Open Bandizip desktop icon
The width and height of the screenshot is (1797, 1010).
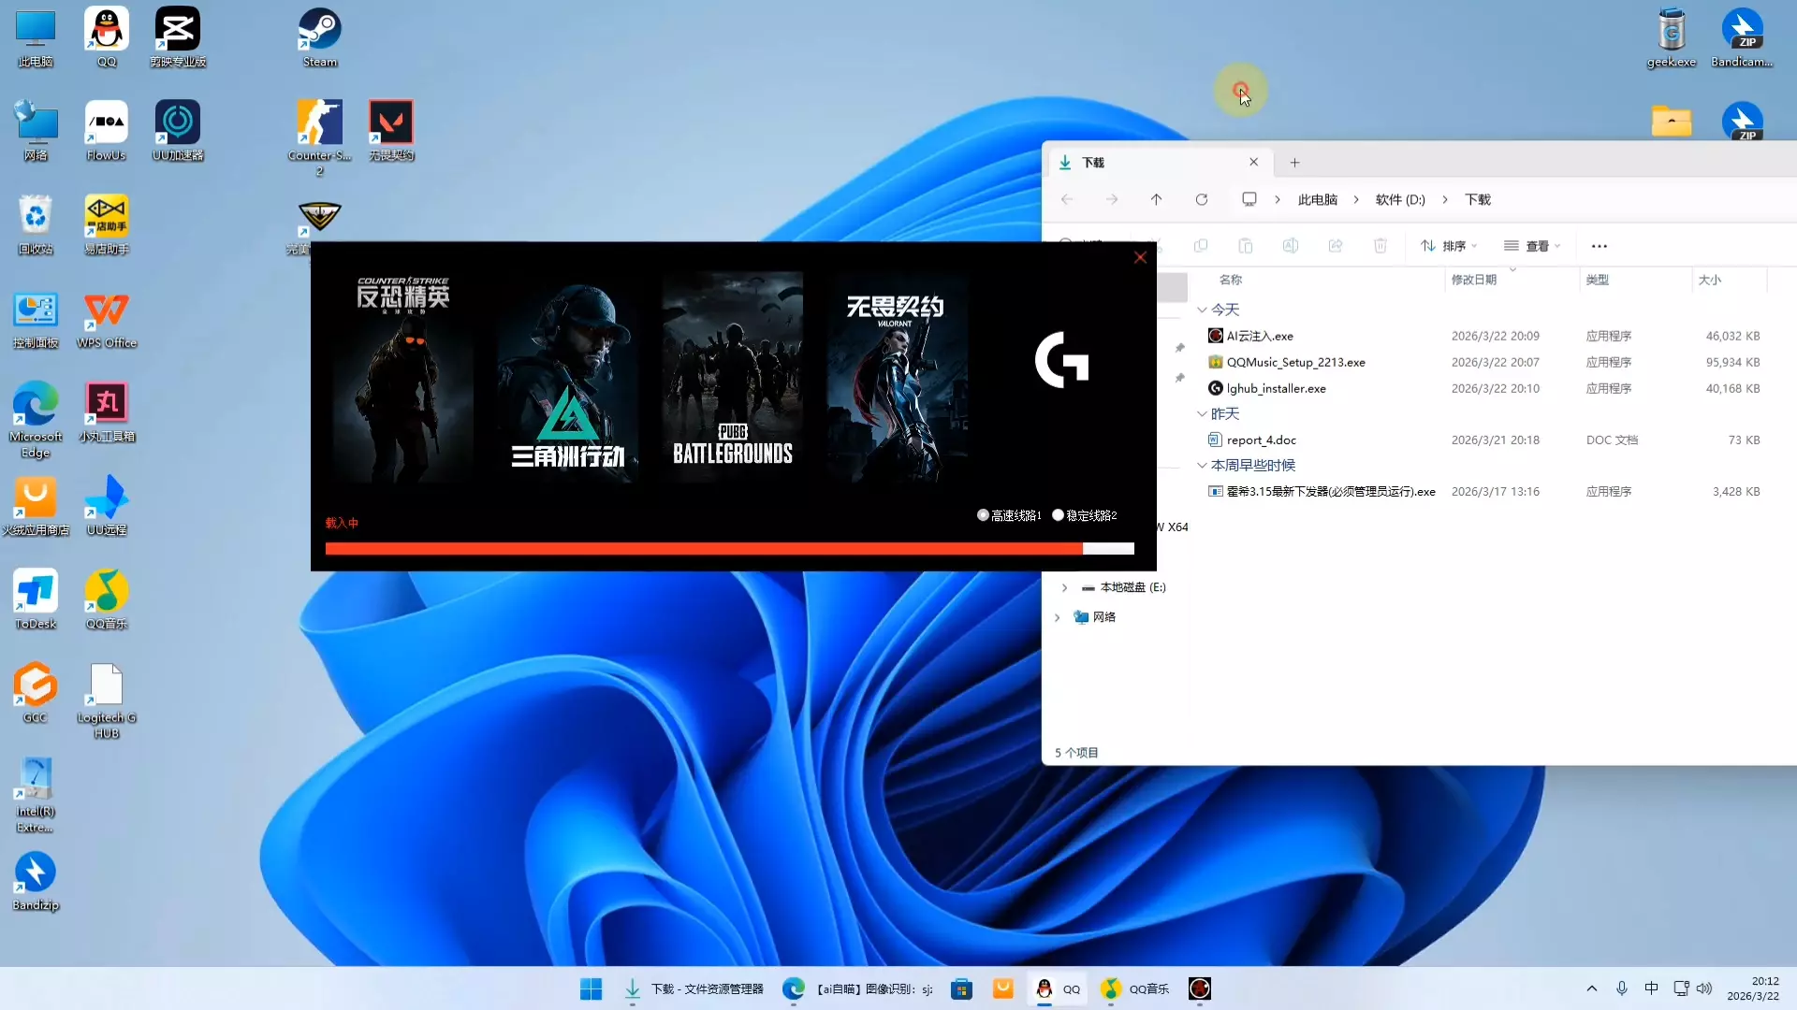(x=36, y=881)
